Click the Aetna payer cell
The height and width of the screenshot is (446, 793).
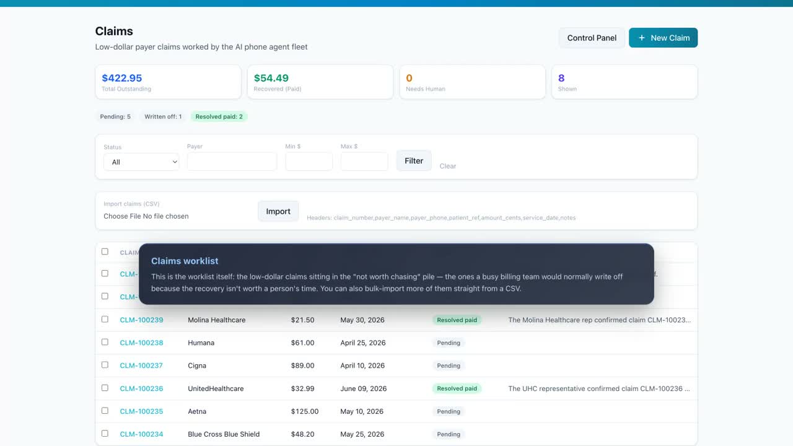tap(197, 412)
